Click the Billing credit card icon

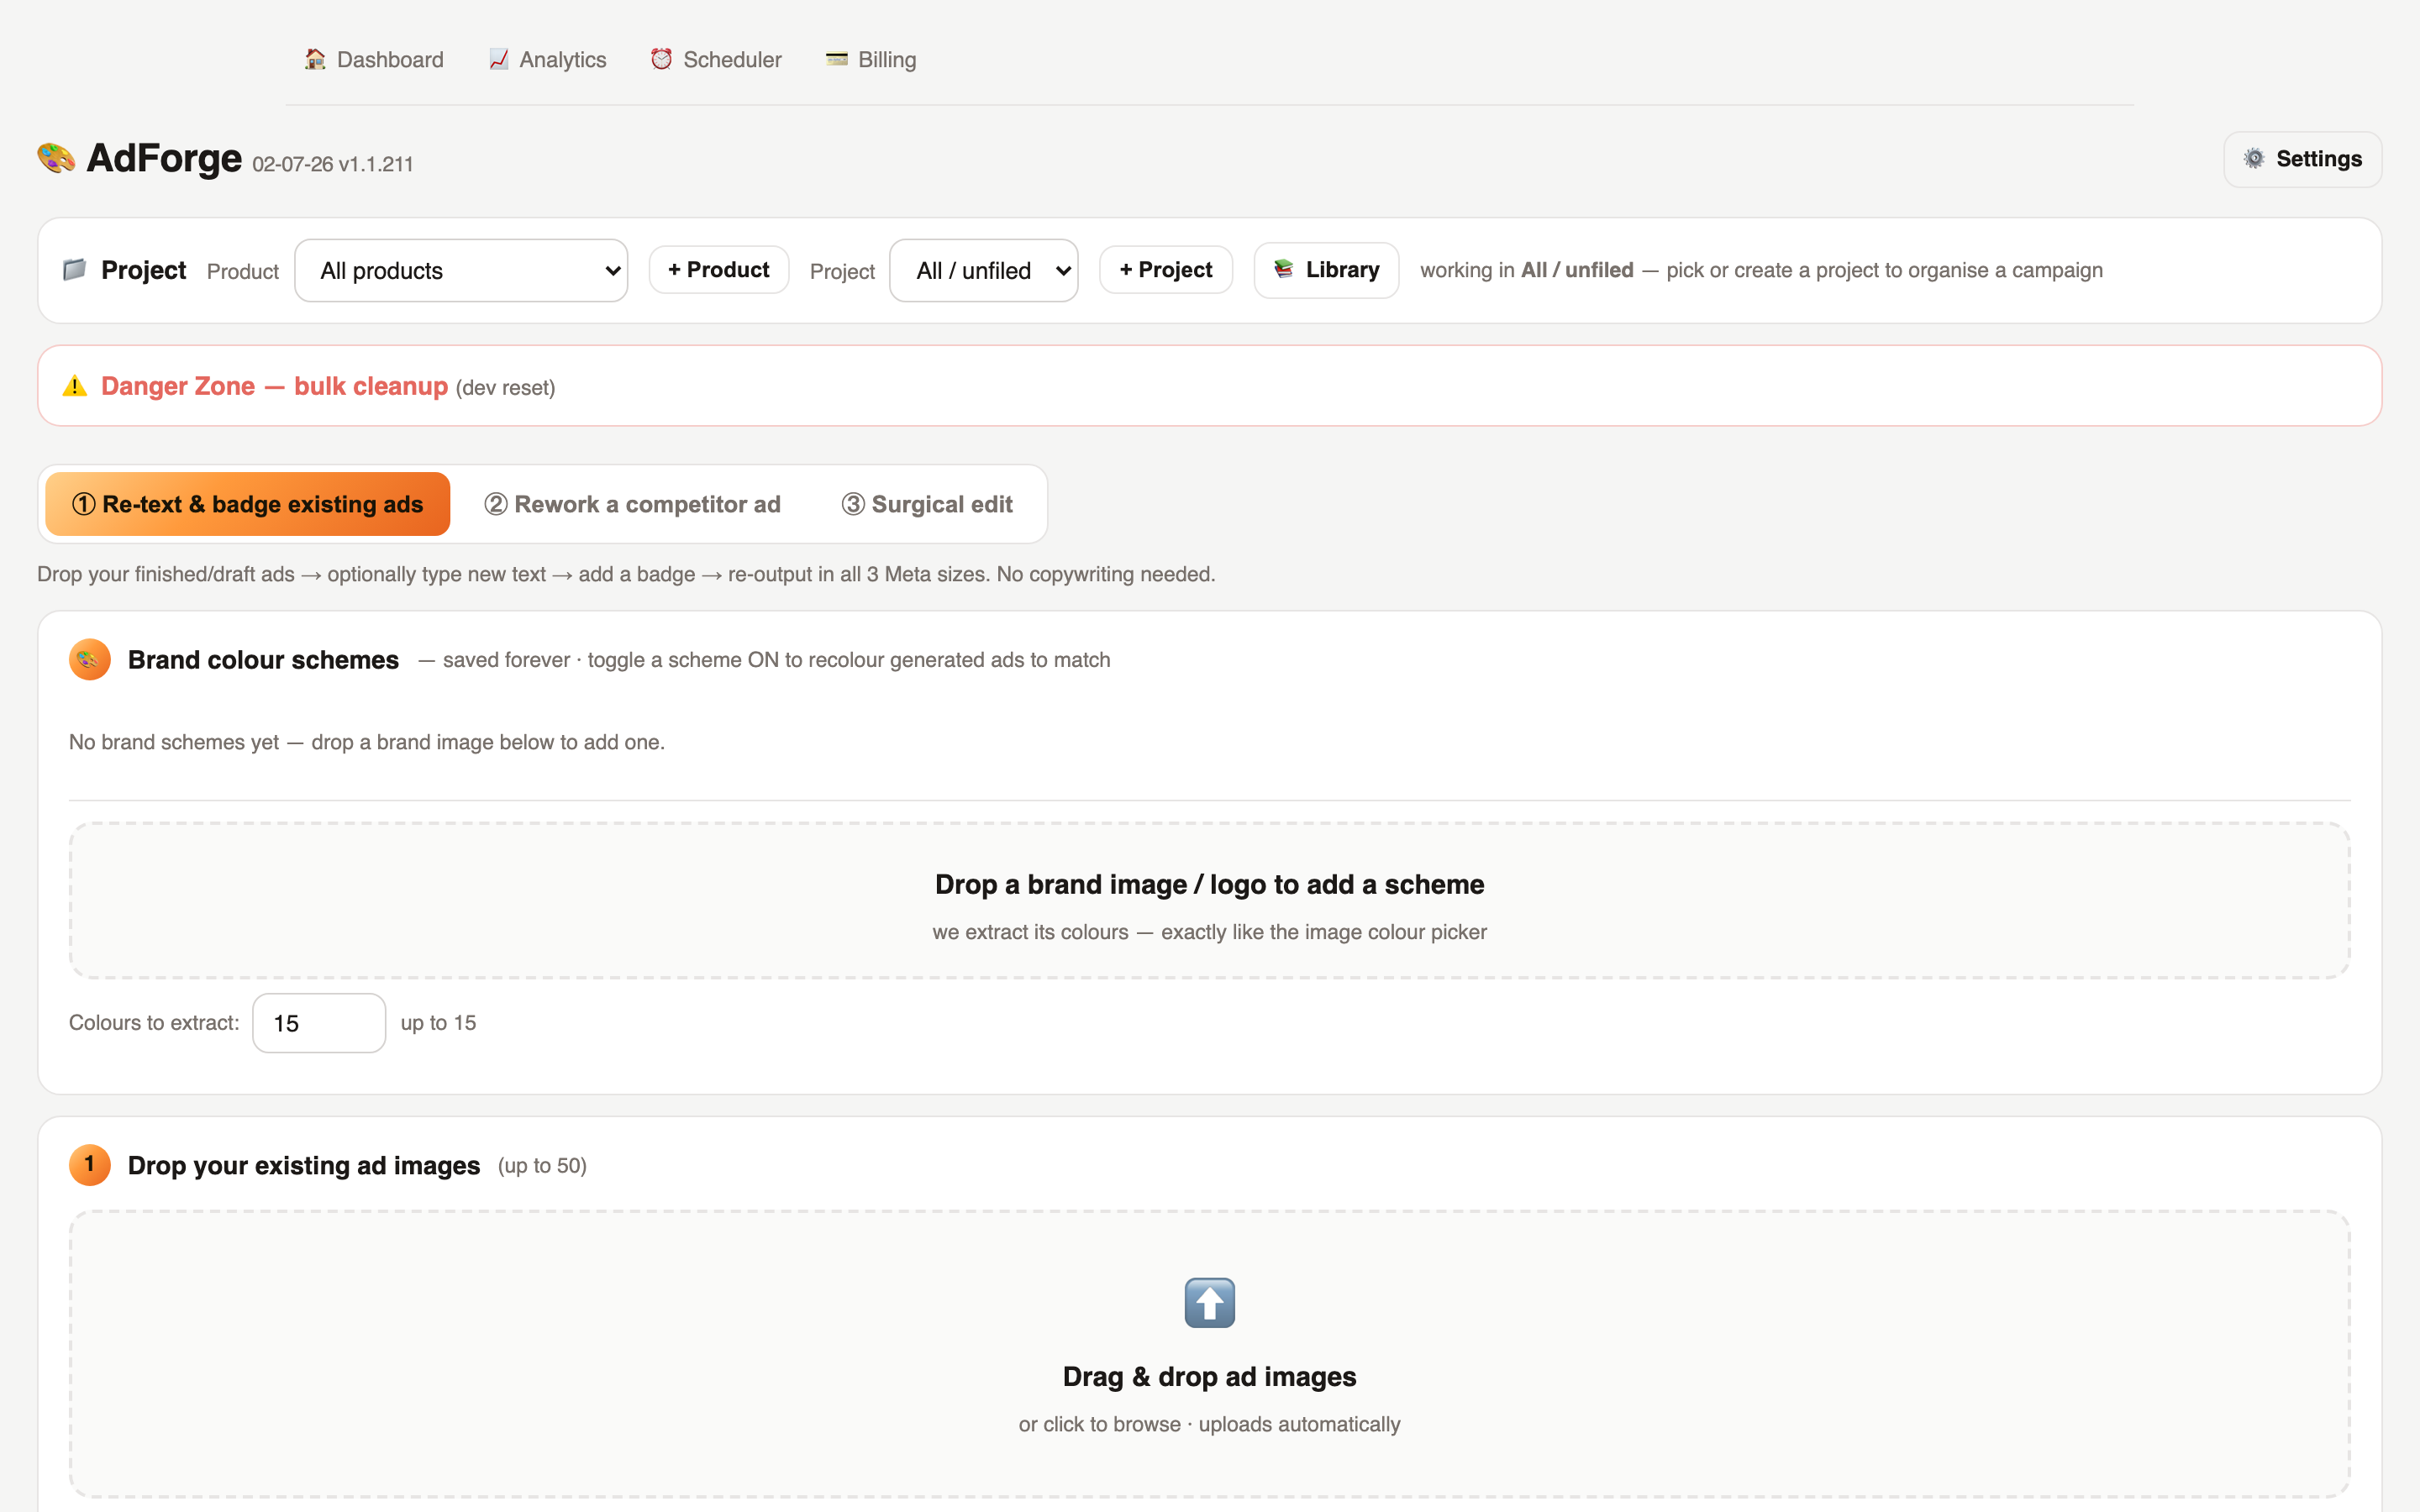(x=837, y=60)
